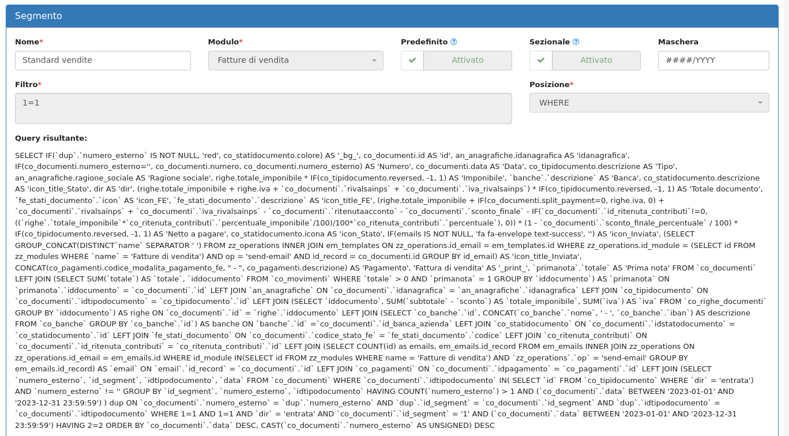
Task: Click the Sezionale help question icon
Action: click(x=576, y=42)
